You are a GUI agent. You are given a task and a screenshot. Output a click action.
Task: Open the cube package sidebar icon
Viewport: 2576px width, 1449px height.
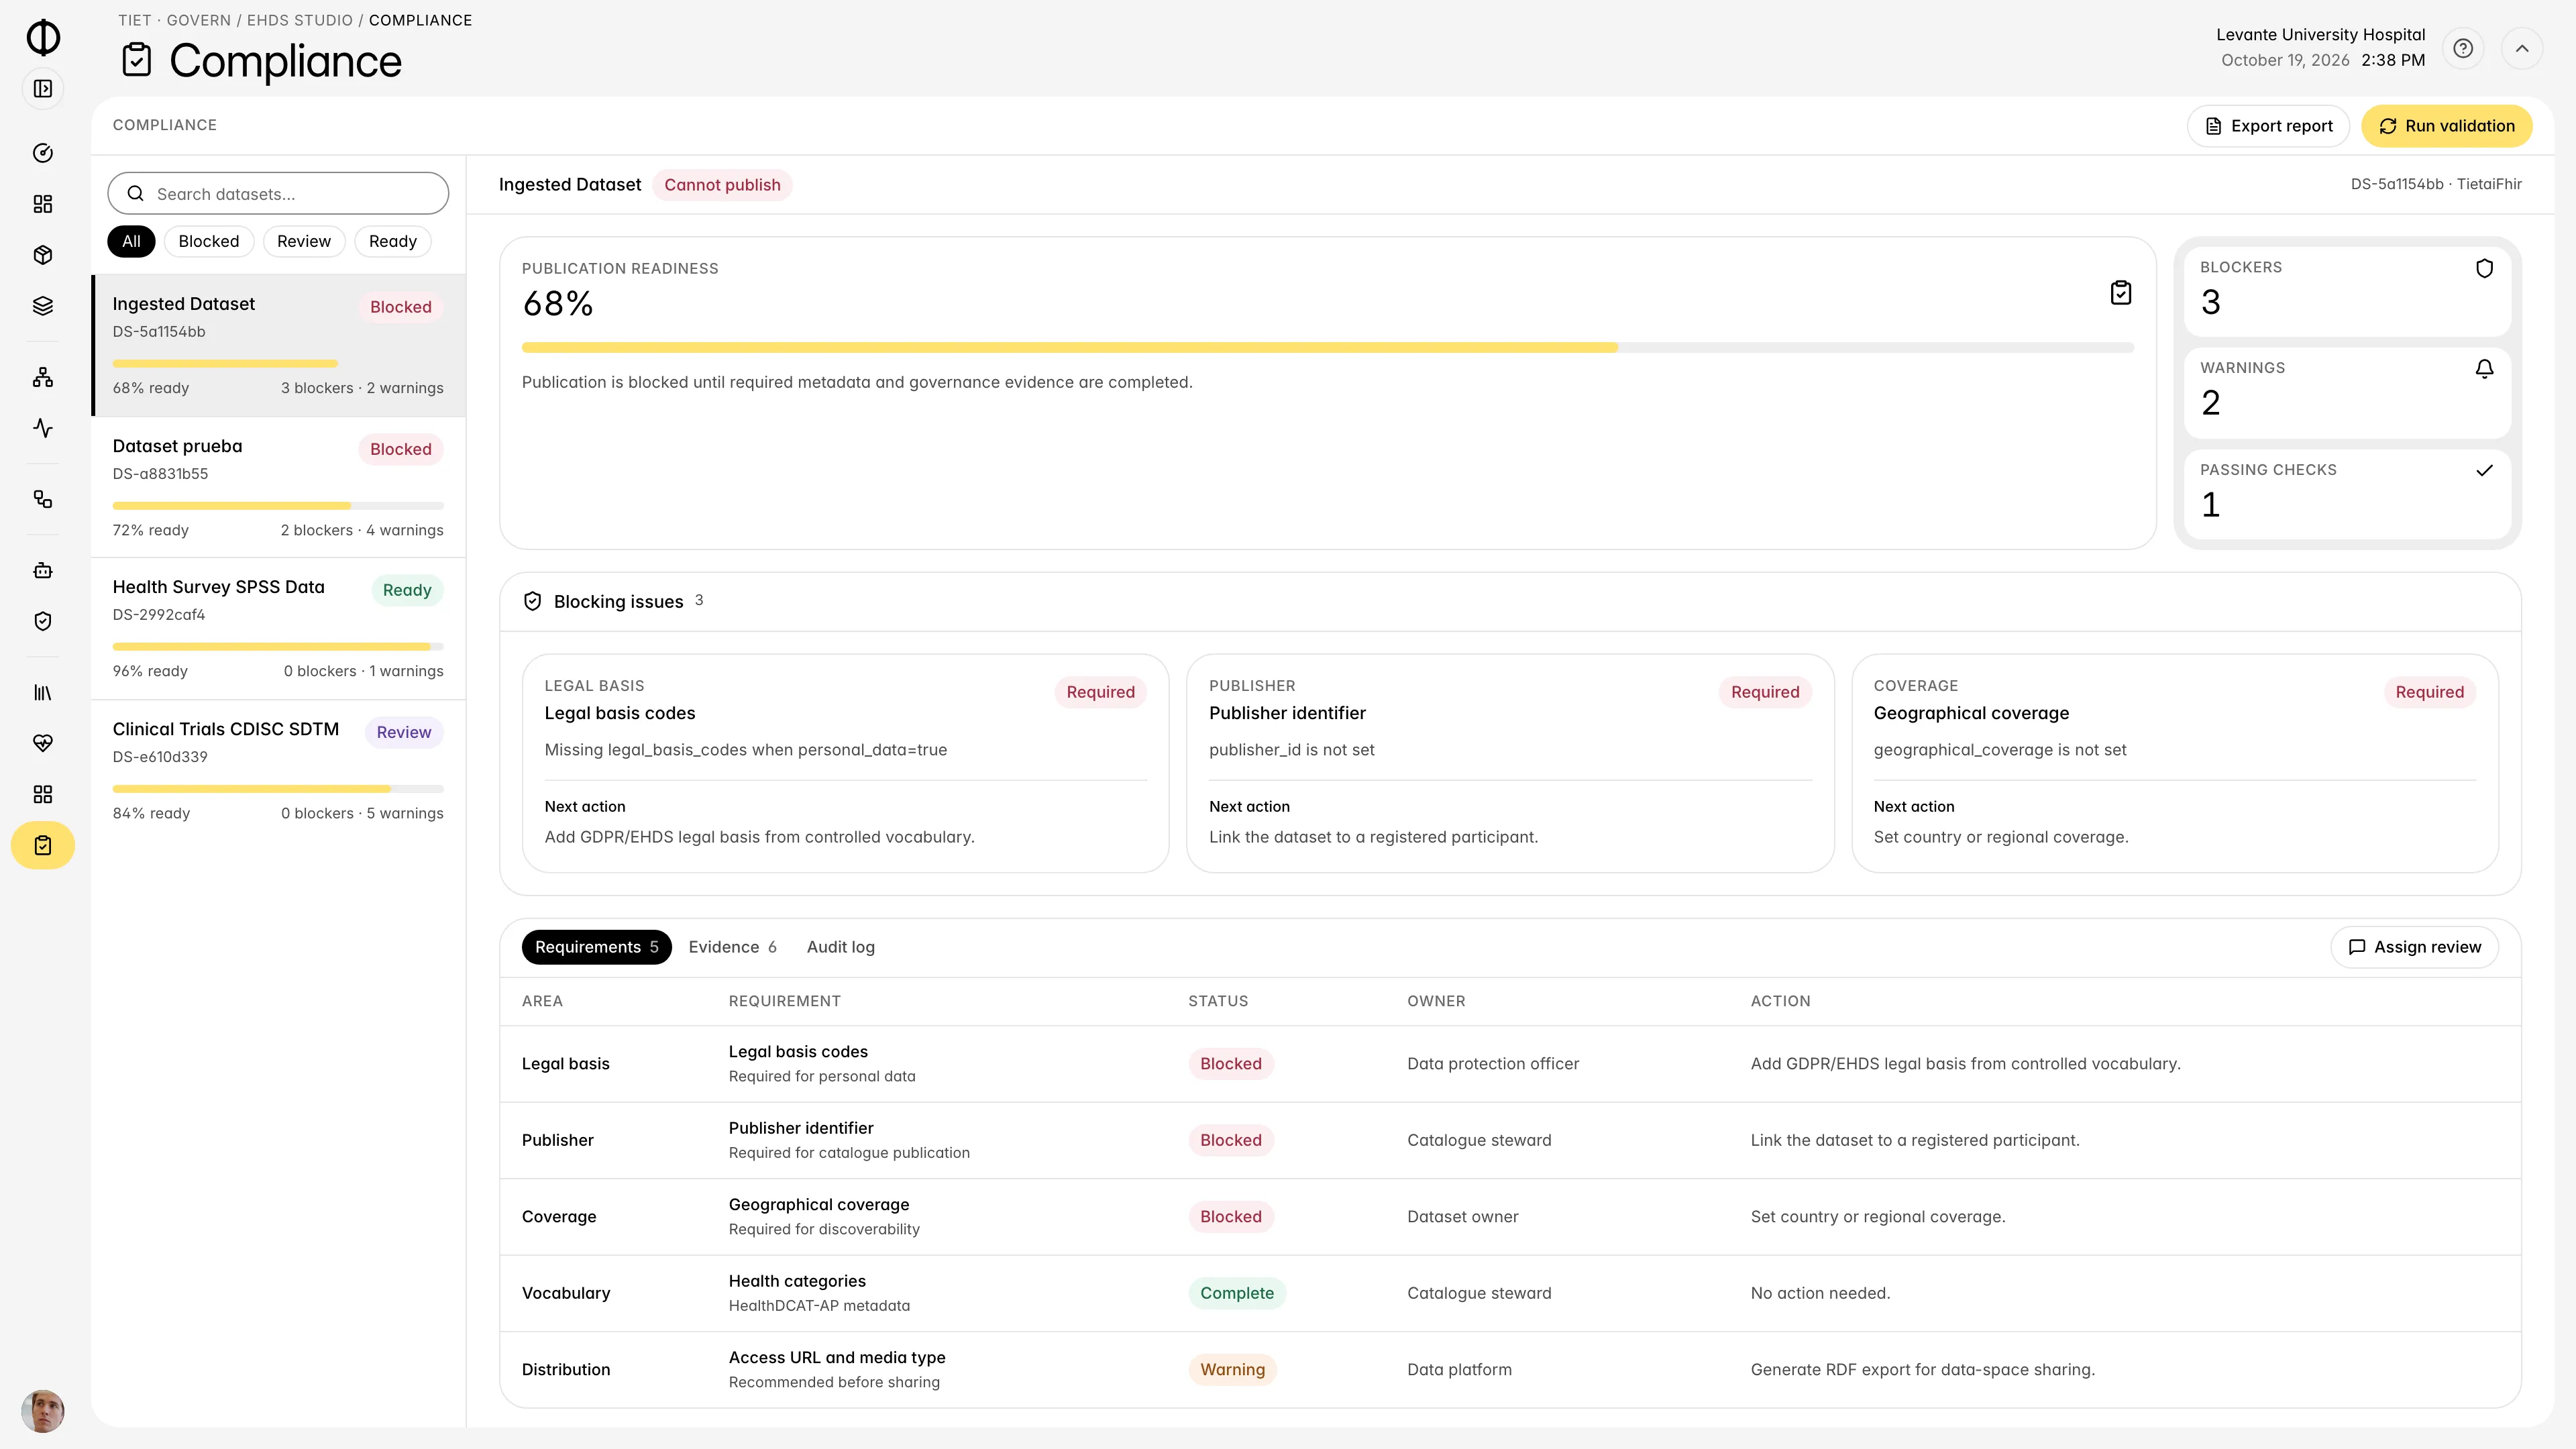coord(43,255)
